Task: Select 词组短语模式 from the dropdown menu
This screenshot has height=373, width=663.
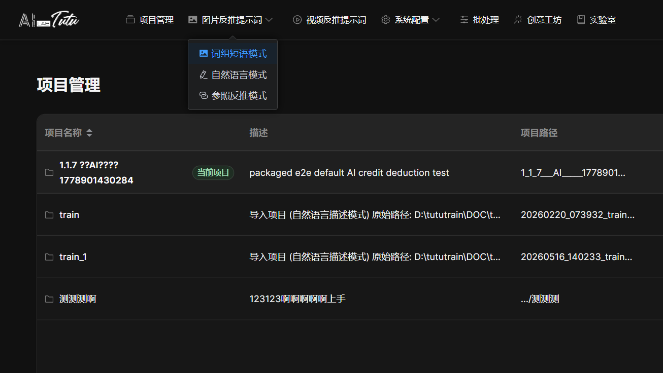Action: pyautogui.click(x=233, y=53)
